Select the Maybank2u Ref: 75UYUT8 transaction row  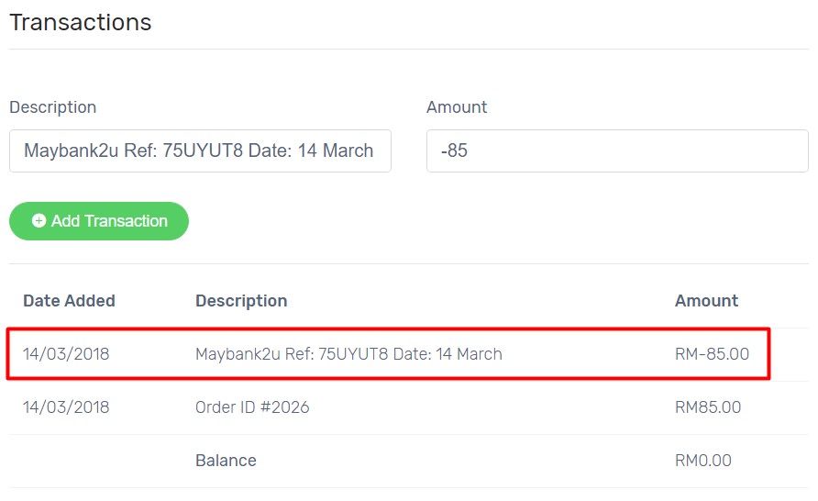[388, 354]
